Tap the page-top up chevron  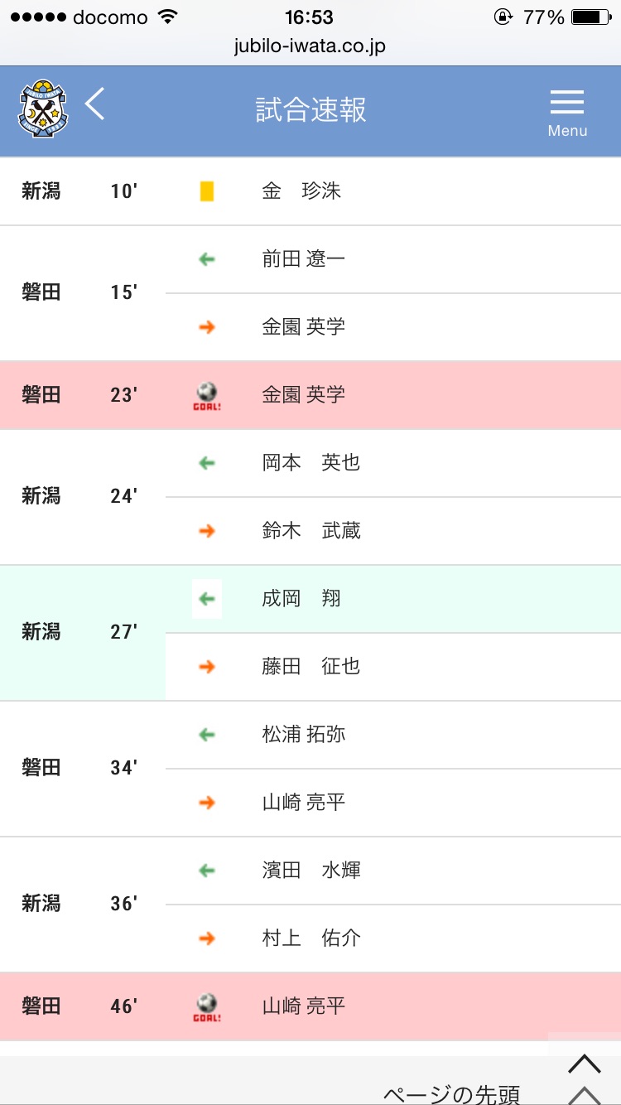point(585,1063)
